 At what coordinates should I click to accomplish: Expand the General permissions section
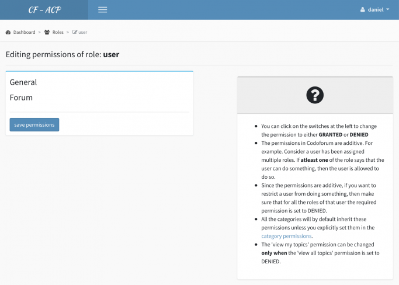(23, 82)
